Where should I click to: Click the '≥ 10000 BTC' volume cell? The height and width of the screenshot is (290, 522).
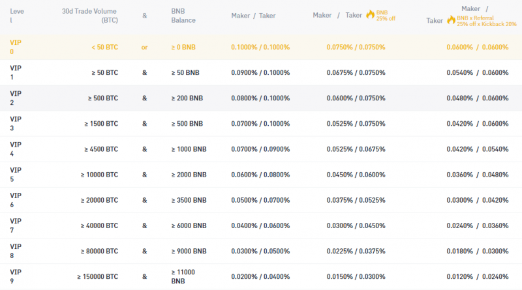(99, 175)
